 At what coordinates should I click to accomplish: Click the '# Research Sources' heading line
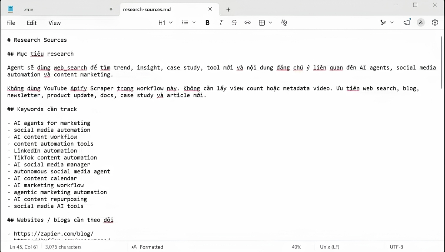coord(37,40)
